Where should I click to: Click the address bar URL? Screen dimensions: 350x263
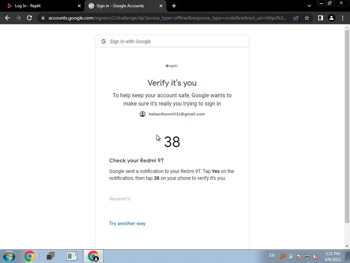click(167, 18)
